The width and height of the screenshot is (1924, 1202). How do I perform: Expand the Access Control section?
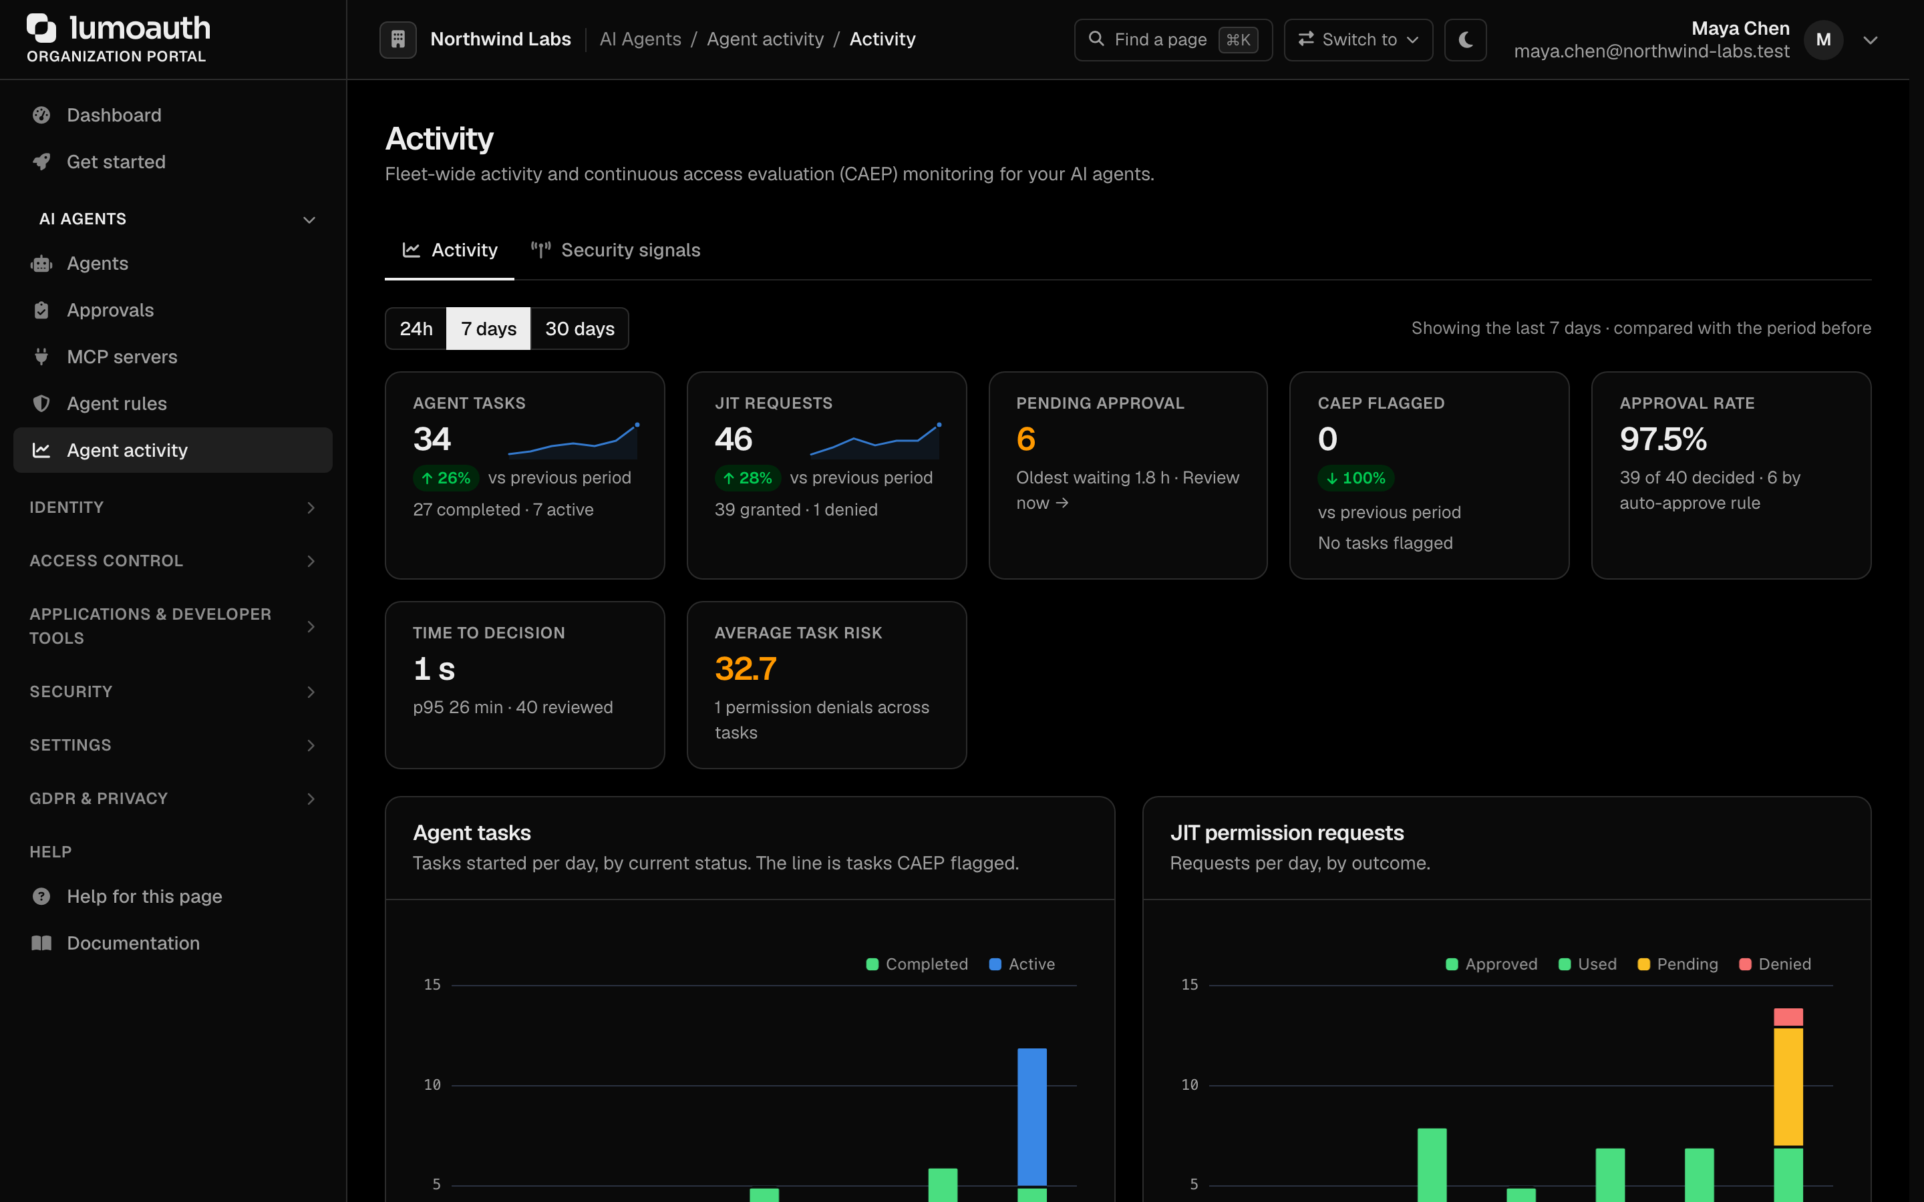click(x=172, y=560)
